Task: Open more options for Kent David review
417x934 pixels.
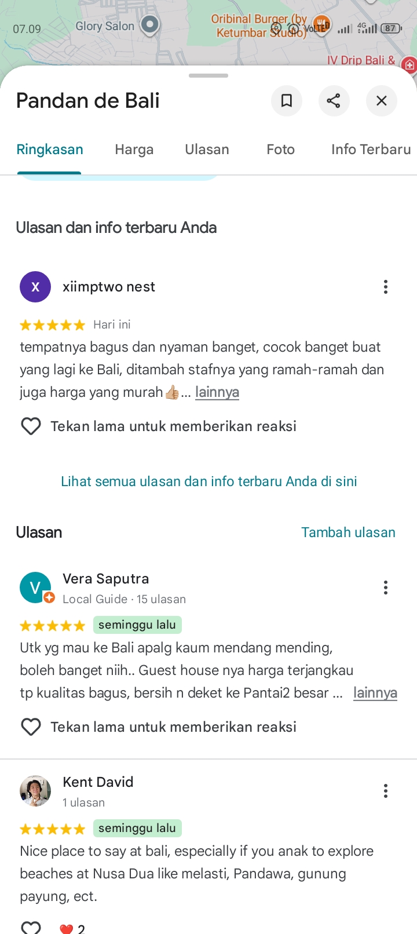Action: pos(385,791)
